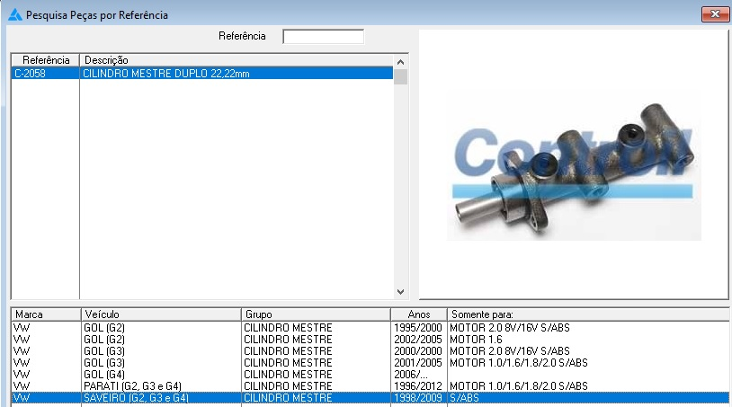Select the C-2058 cilindro mestre duplo row
The image size is (732, 407).
[x=202, y=74]
